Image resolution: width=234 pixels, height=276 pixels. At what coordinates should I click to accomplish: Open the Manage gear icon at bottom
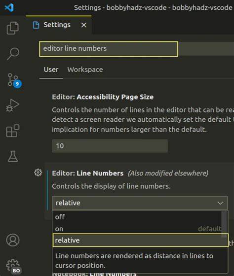[x=13, y=266]
